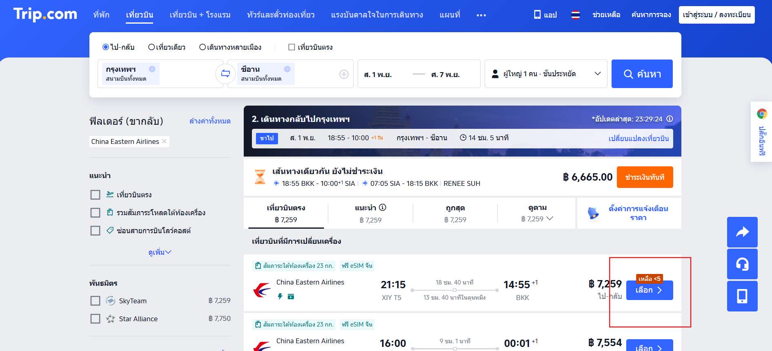The width and height of the screenshot is (772, 351).
Task: Open the ที่พัก menu
Action: 101,15
